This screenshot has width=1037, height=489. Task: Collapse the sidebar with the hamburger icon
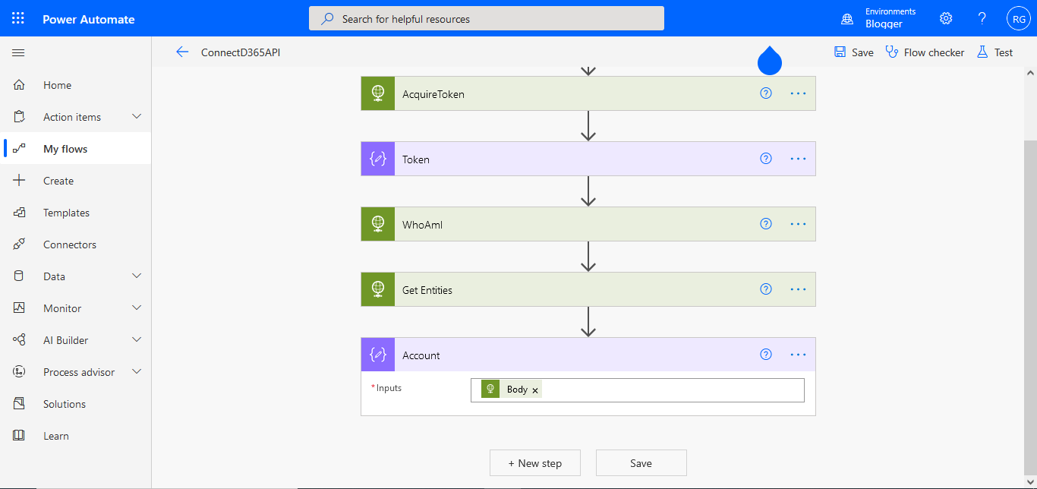coord(18,52)
